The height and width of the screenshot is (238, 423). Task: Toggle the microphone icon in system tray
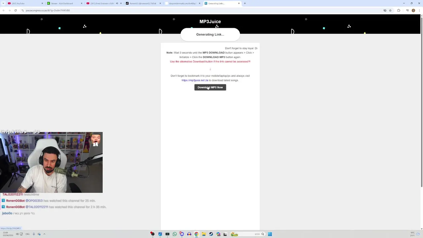click(x=34, y=234)
